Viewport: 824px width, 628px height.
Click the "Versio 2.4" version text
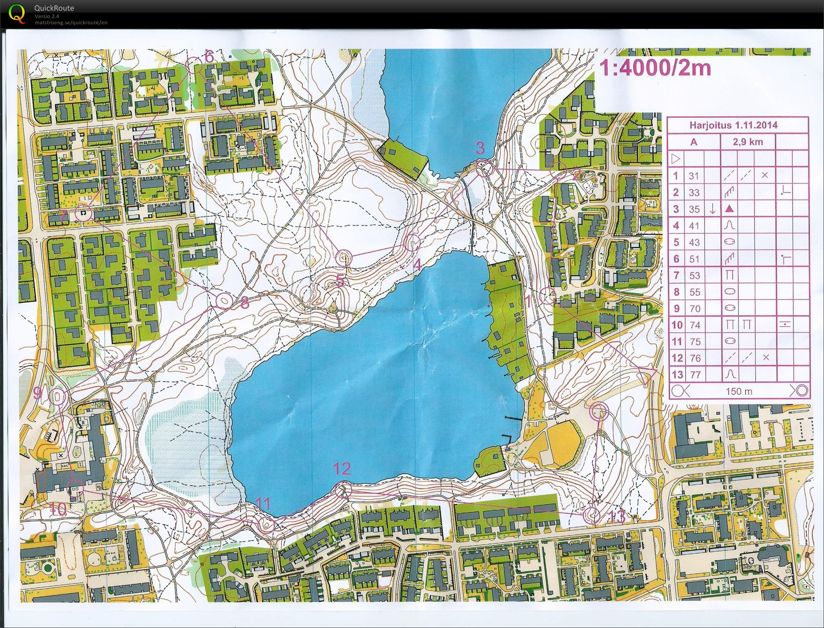click(47, 16)
